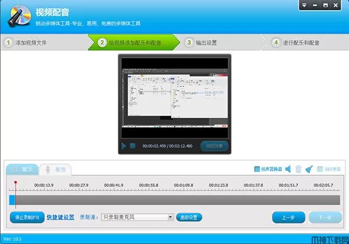Click the red playhead marker on timeline

pos(15,182)
